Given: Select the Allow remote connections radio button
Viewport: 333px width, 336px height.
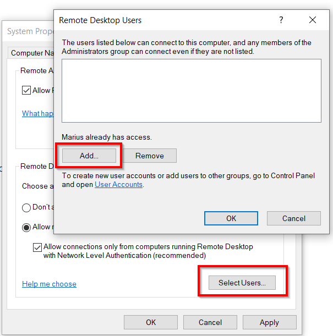Looking at the screenshot, I should point(26,227).
